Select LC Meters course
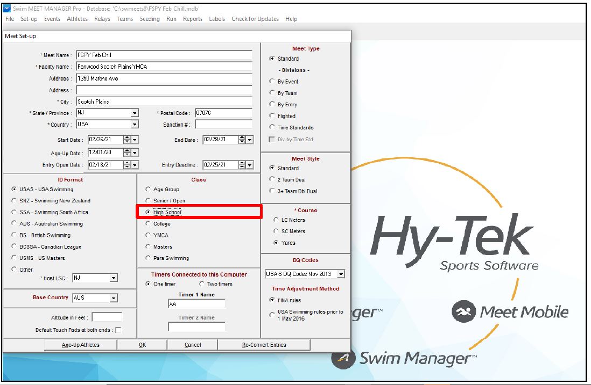The height and width of the screenshot is (385, 591). [x=276, y=220]
